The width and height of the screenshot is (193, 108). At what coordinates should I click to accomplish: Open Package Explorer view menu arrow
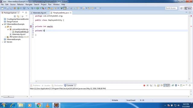(27, 16)
